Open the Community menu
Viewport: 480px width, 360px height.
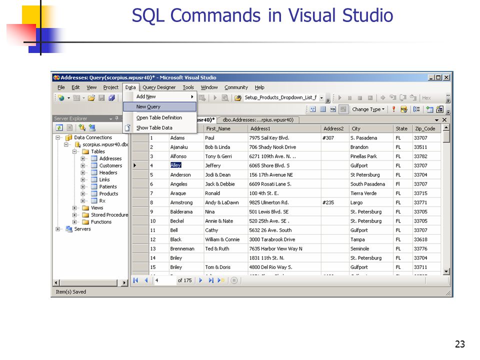236,87
